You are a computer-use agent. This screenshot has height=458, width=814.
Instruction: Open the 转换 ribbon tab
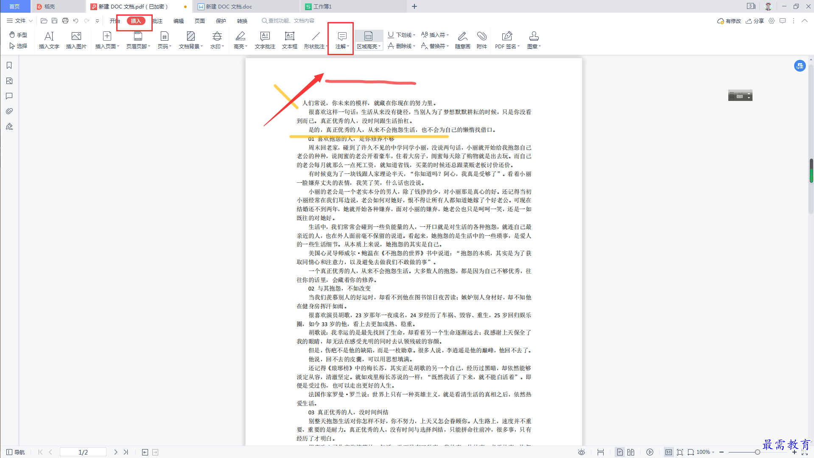click(242, 21)
